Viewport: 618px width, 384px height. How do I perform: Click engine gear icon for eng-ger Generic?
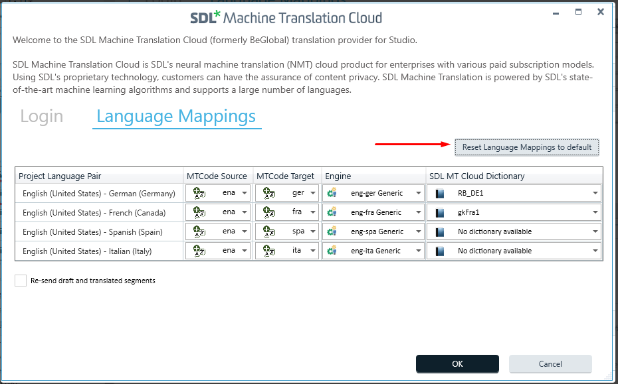tap(332, 193)
